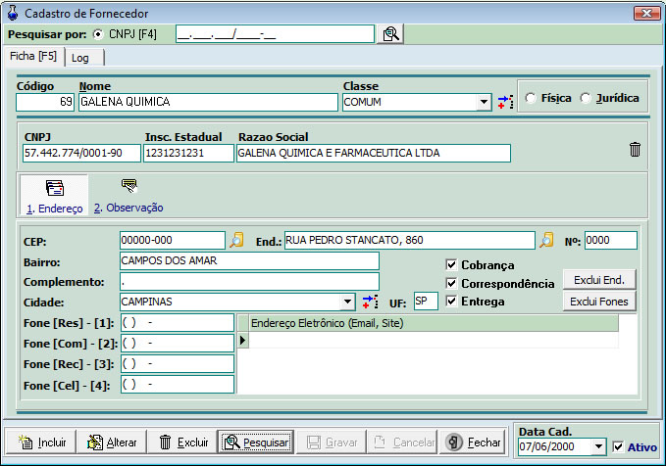
Task: Toggle the Correspondência checkbox
Action: pos(451,283)
